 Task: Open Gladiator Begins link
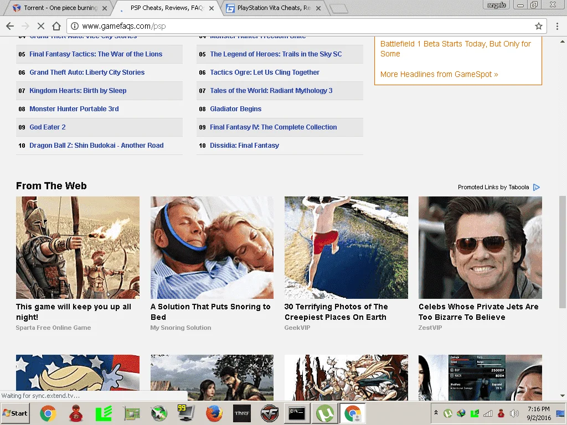[235, 109]
